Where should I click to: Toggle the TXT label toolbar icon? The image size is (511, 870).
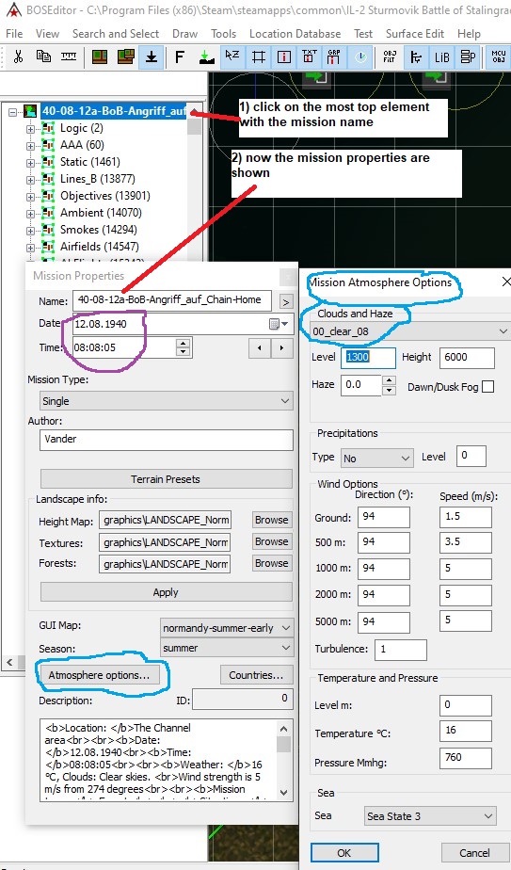309,57
